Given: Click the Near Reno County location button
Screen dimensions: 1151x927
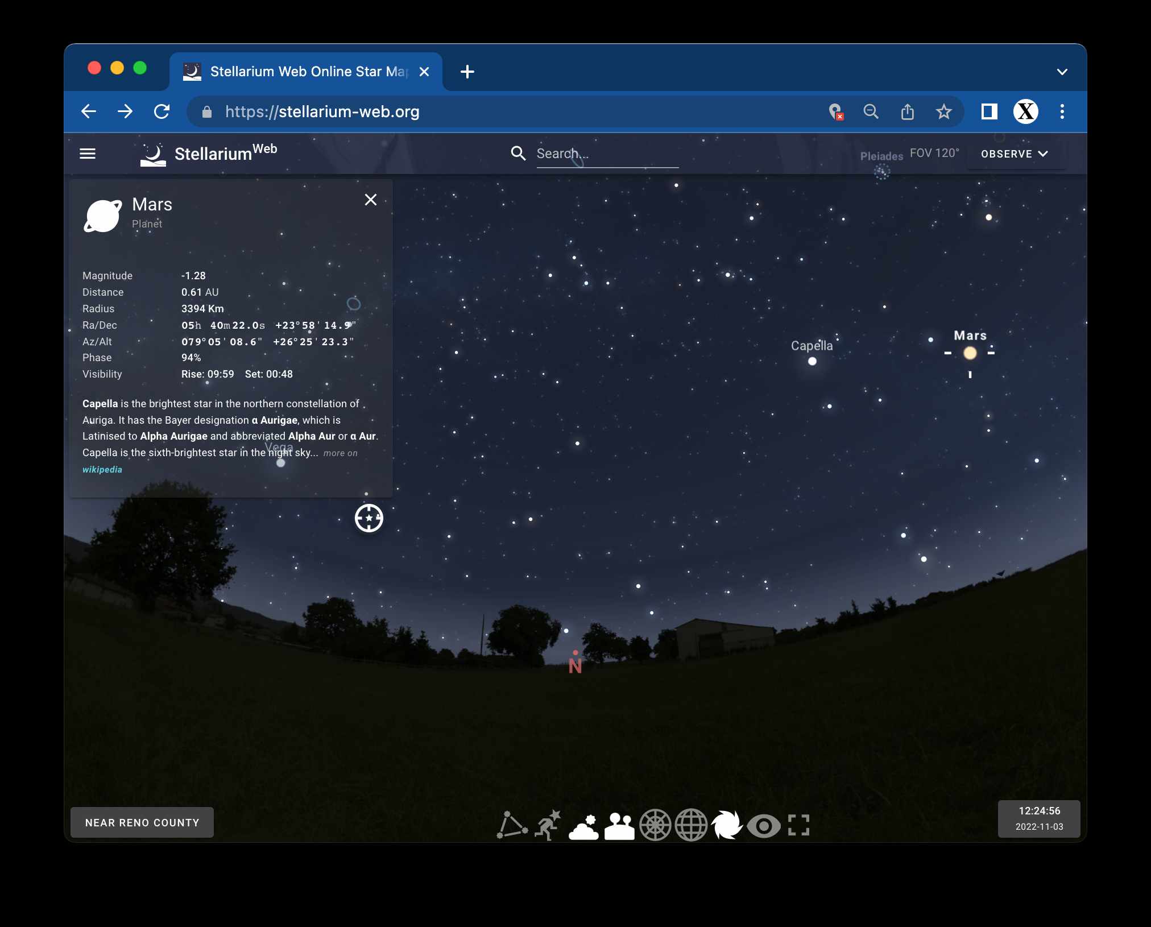Looking at the screenshot, I should [142, 822].
